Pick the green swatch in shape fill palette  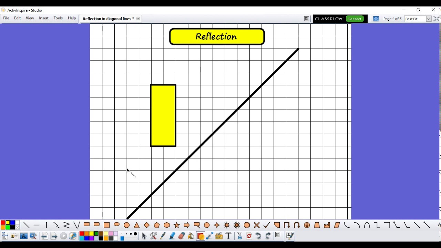pyautogui.click(x=8, y=227)
